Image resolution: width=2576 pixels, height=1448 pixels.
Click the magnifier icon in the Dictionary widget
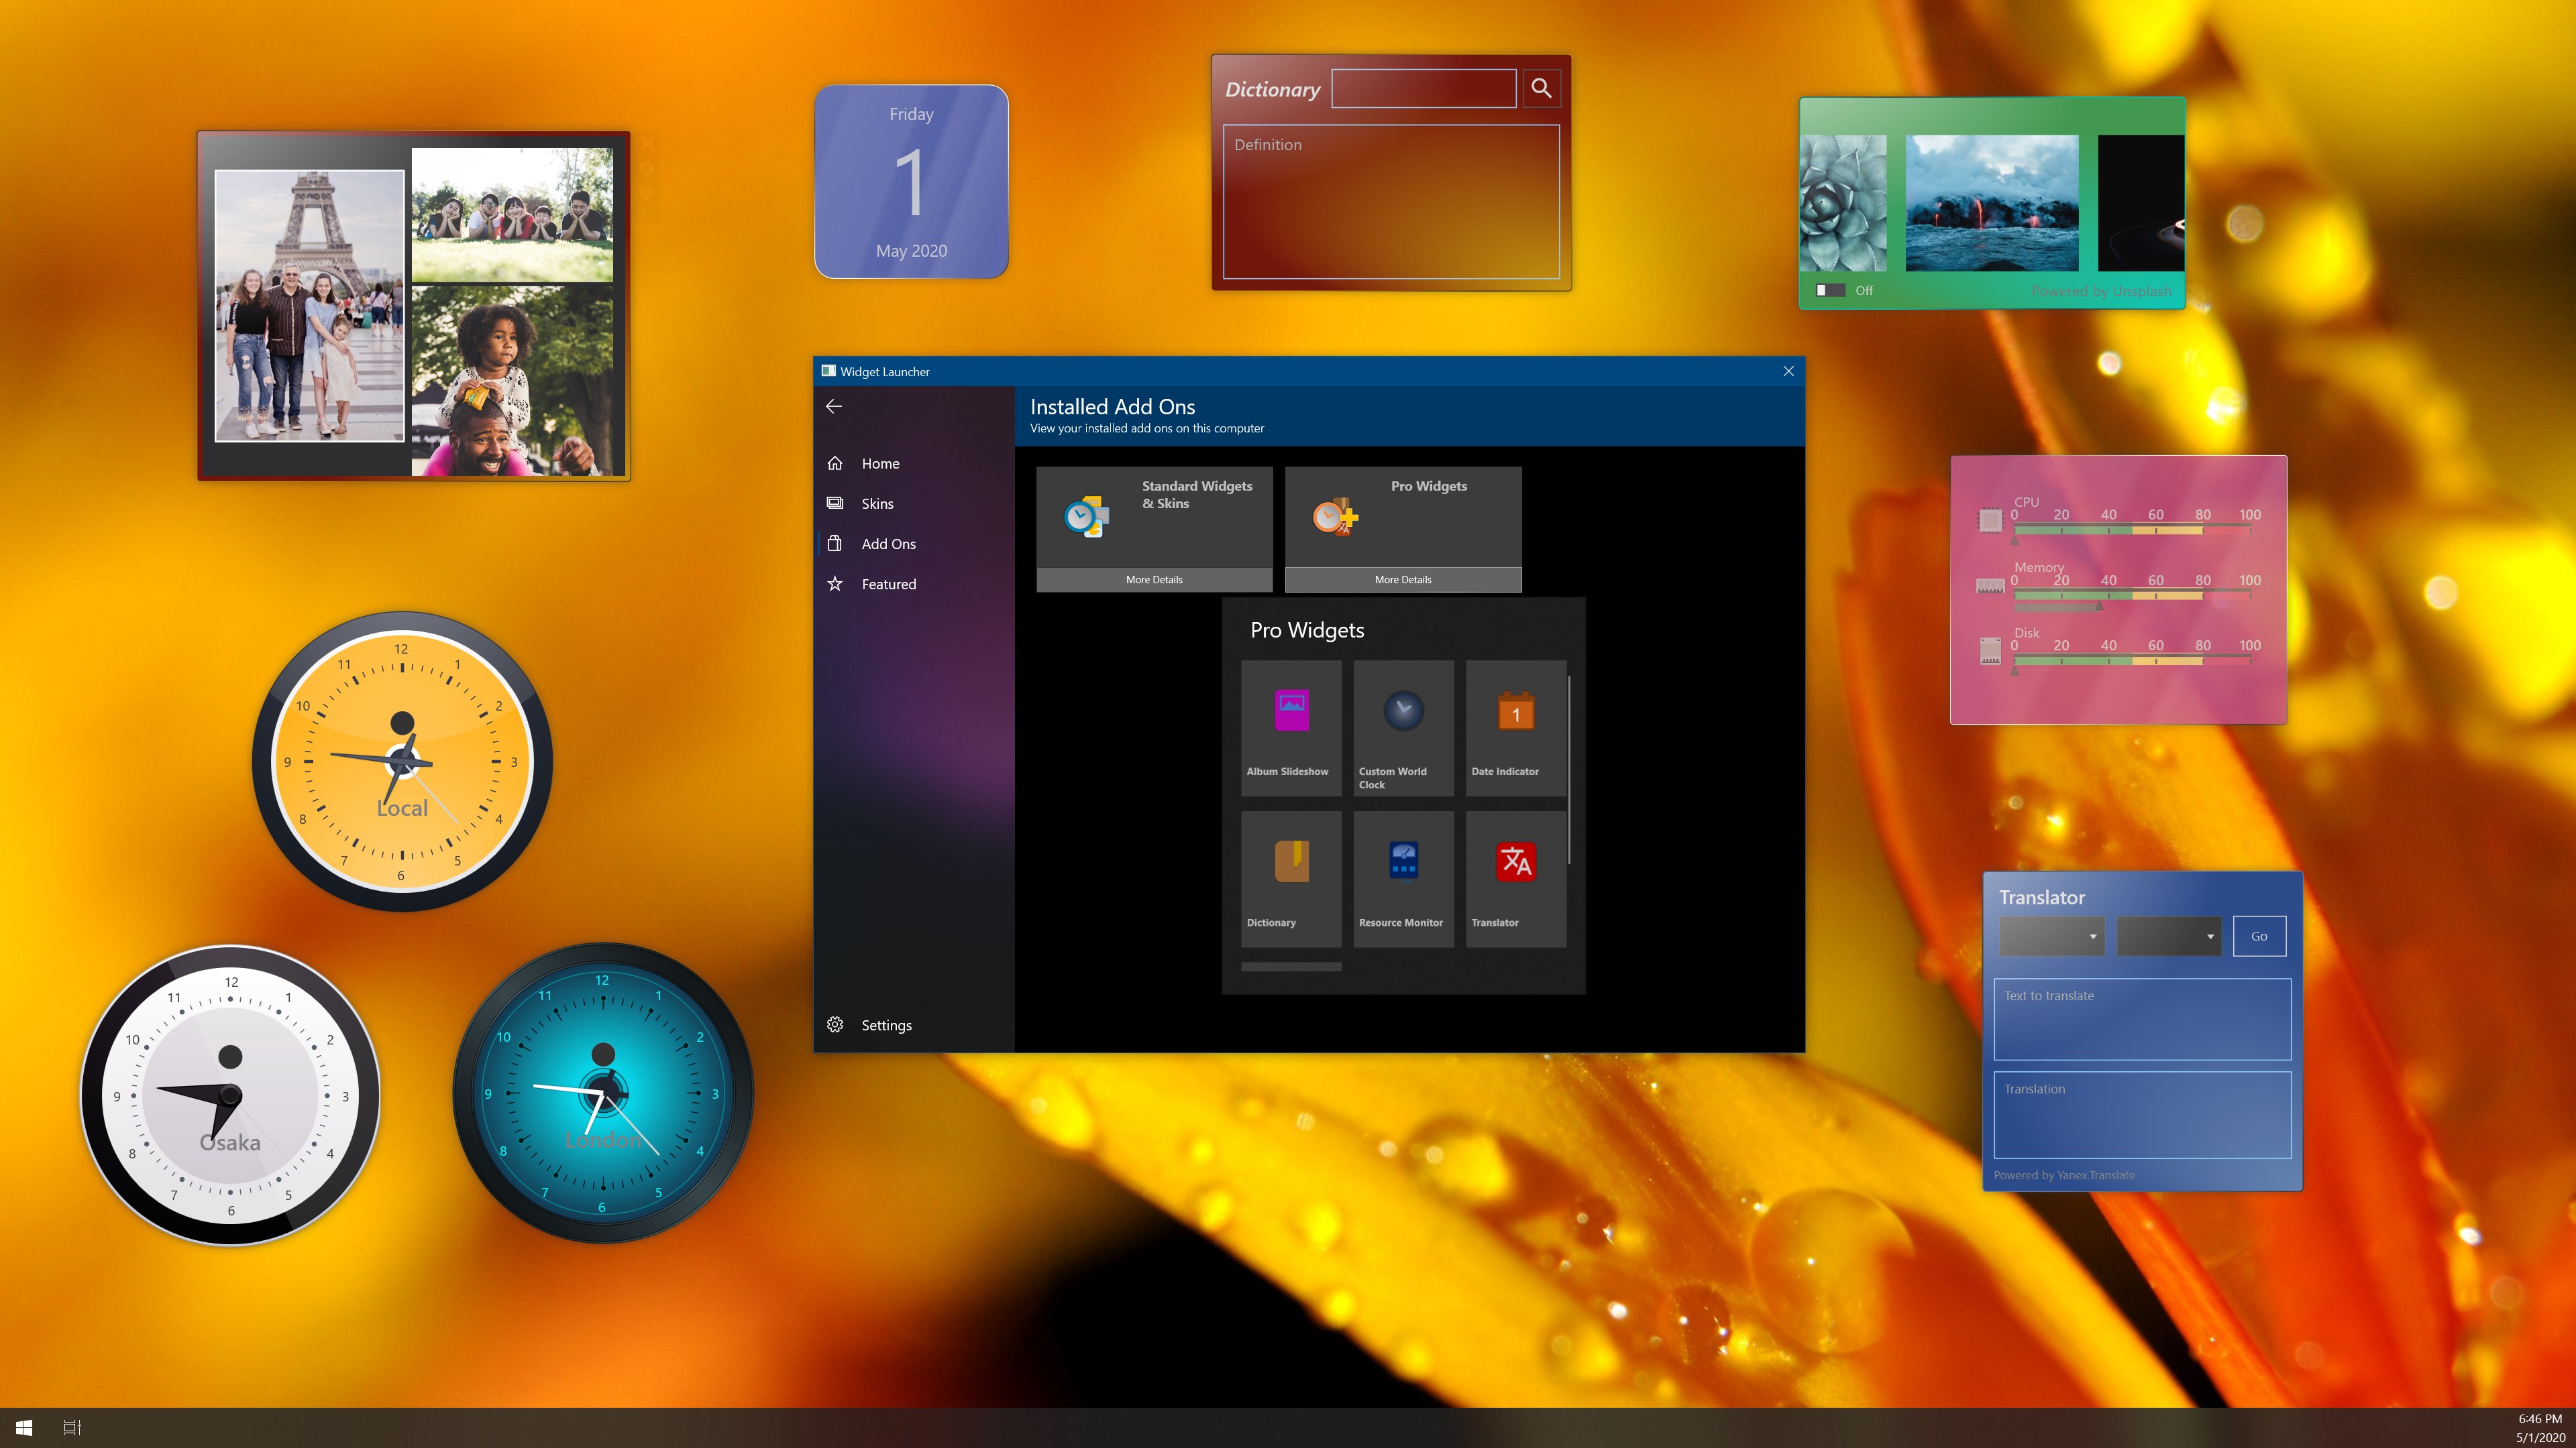(x=1541, y=88)
